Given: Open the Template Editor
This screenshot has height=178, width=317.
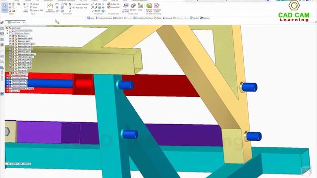Looking at the screenshot, I should click(x=157, y=8).
